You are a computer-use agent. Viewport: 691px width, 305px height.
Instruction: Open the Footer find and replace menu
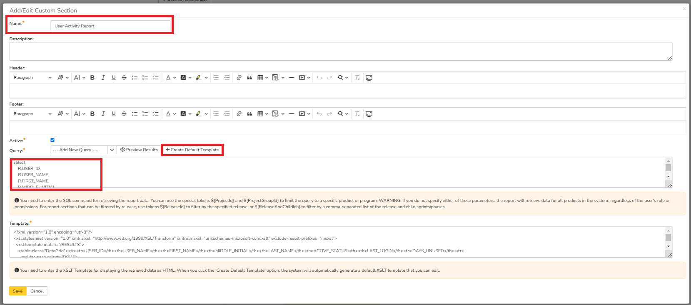[x=343, y=114]
